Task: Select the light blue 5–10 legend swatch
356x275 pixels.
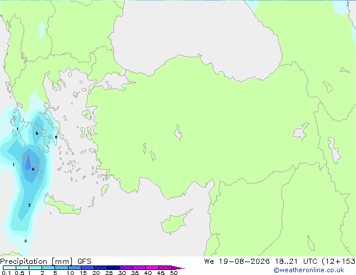Action: (61, 268)
